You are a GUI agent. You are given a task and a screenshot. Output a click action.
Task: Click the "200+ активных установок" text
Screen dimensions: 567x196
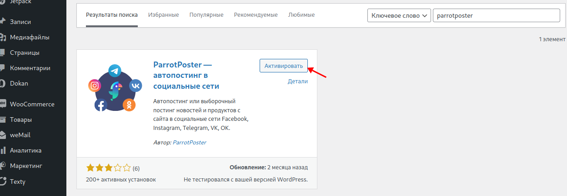click(121, 179)
